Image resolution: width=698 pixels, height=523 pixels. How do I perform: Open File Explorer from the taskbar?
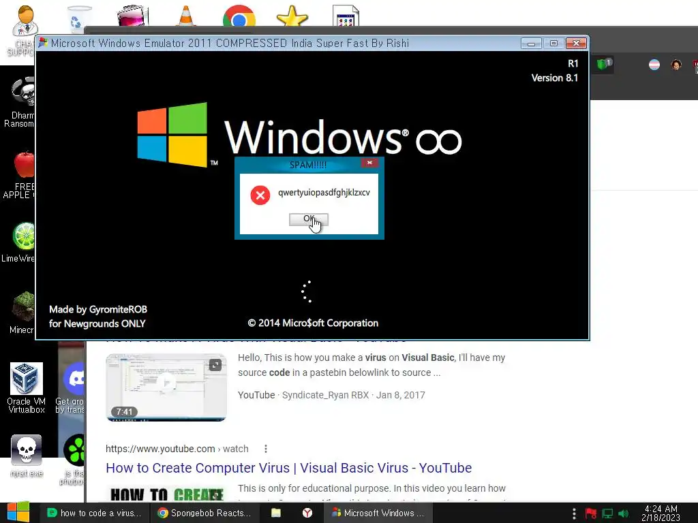coord(276,513)
